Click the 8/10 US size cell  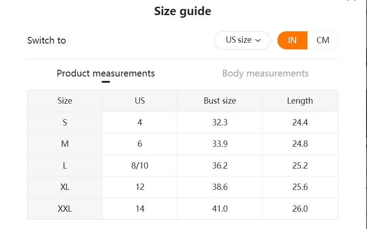[x=140, y=165]
